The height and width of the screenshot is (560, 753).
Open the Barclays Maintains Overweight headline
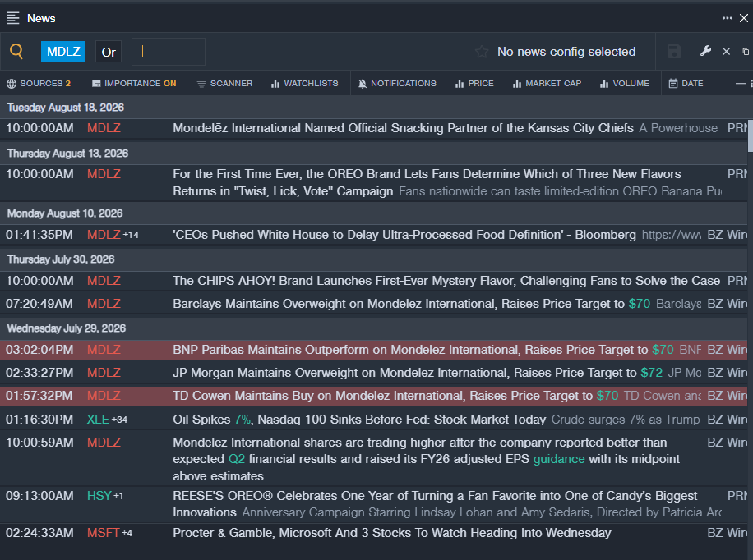pyautogui.click(x=411, y=304)
